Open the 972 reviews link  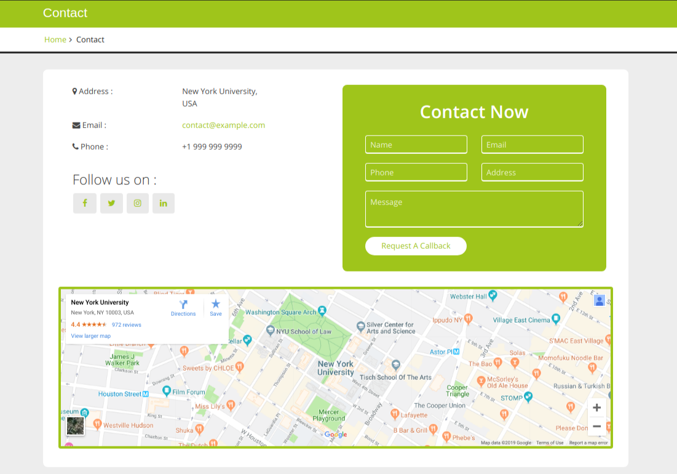127,325
